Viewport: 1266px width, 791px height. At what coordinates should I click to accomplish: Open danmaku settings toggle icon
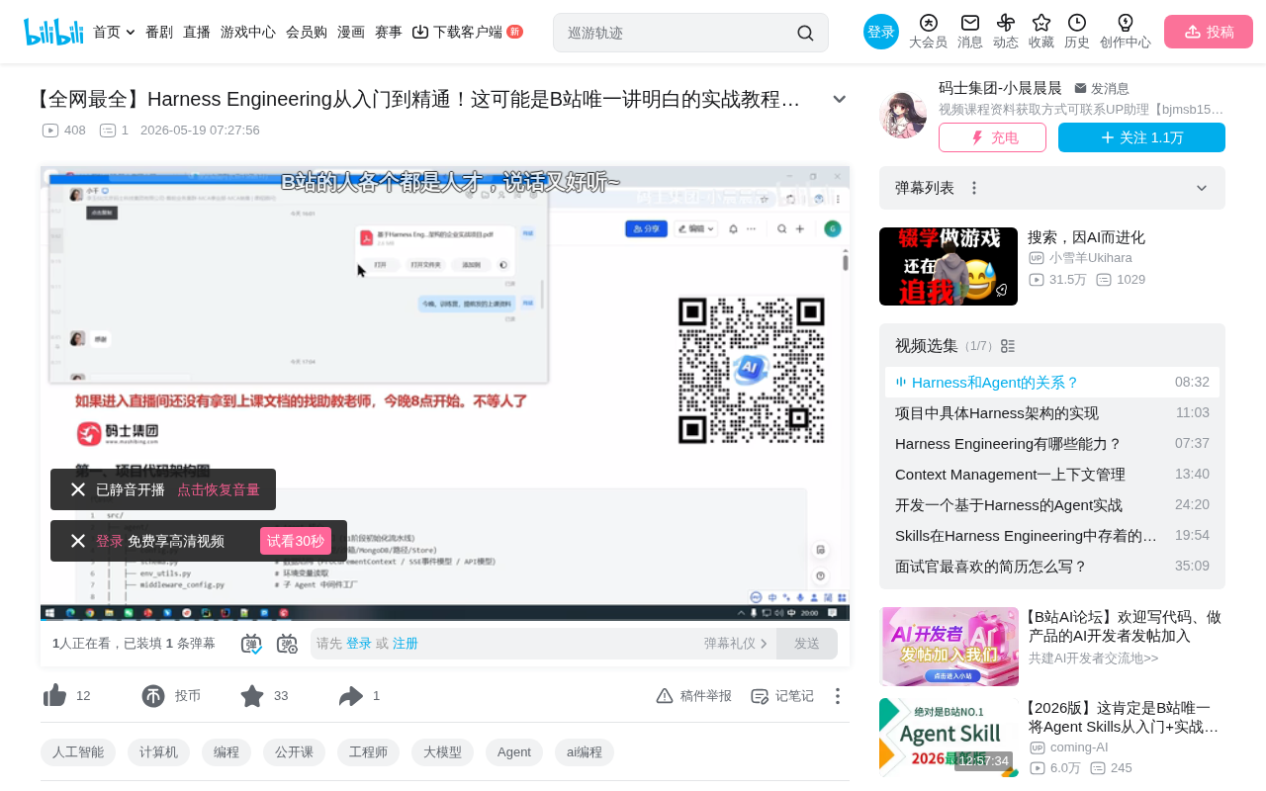[x=287, y=644]
